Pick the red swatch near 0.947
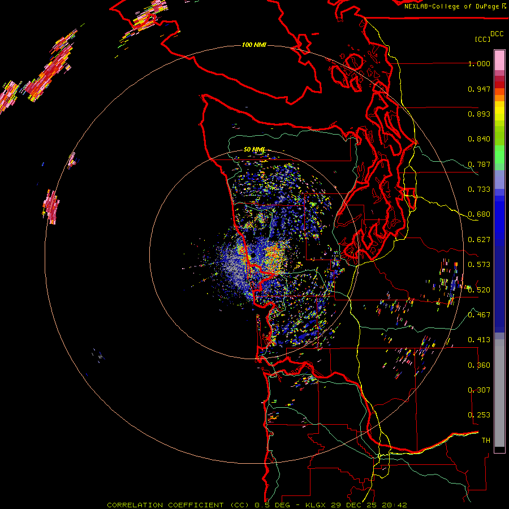509x509 pixels. [499, 85]
